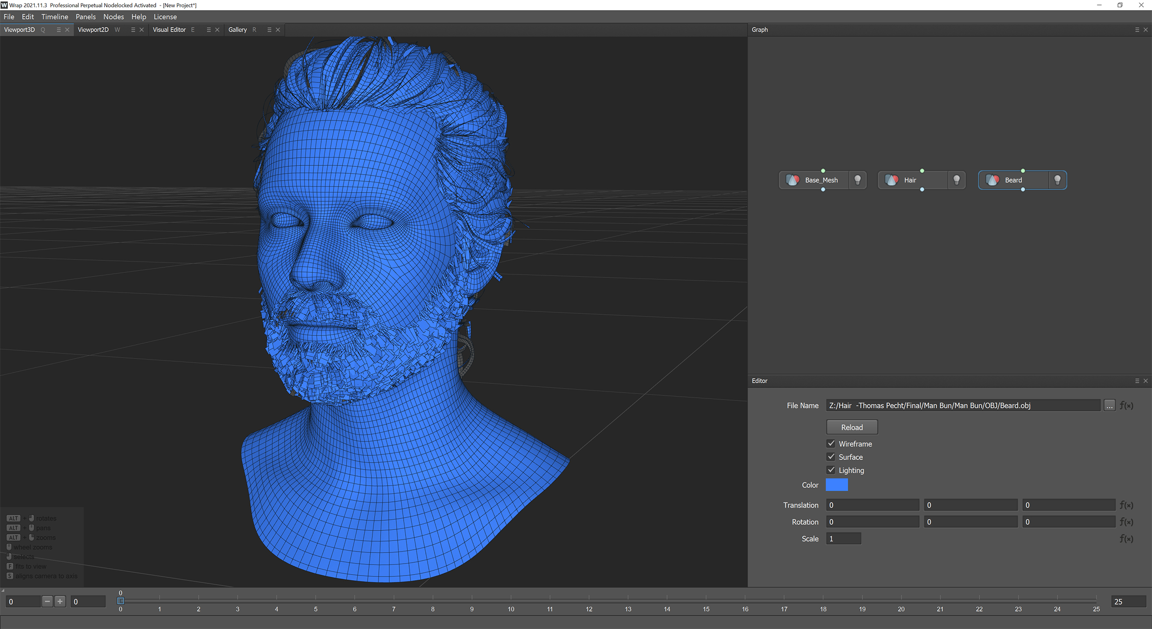This screenshot has height=629, width=1152.
Task: Disable the Lighting checkbox
Action: click(831, 470)
